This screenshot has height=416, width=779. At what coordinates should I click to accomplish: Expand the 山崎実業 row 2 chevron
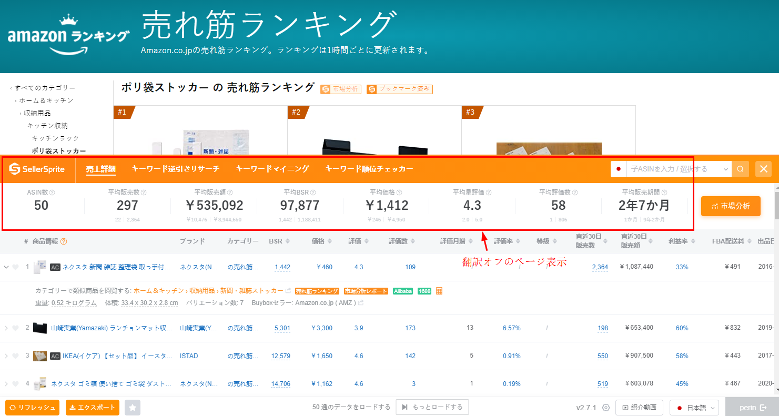tap(6, 328)
